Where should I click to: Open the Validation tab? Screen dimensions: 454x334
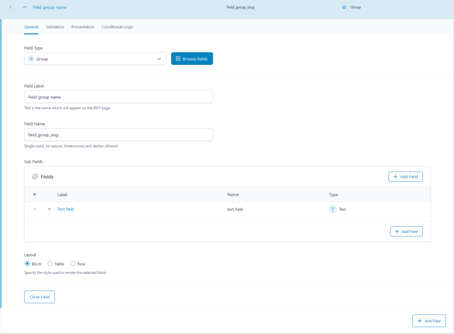55,27
